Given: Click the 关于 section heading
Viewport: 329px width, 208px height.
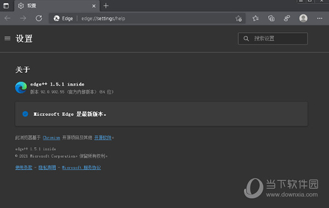Looking at the screenshot, I should [x=22, y=70].
